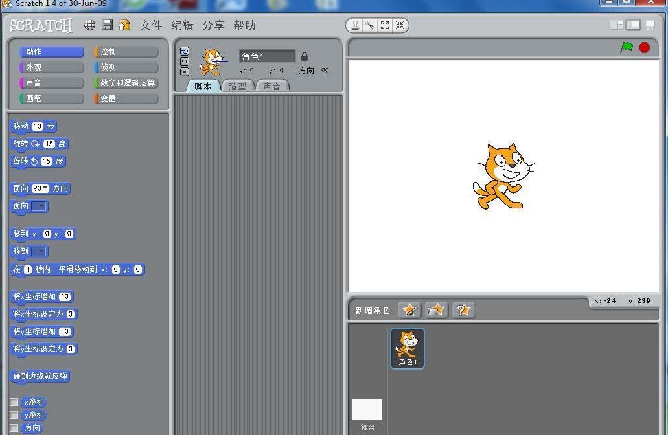Click the 将x坐标增加 10 block
668x435 pixels.
[x=41, y=296]
